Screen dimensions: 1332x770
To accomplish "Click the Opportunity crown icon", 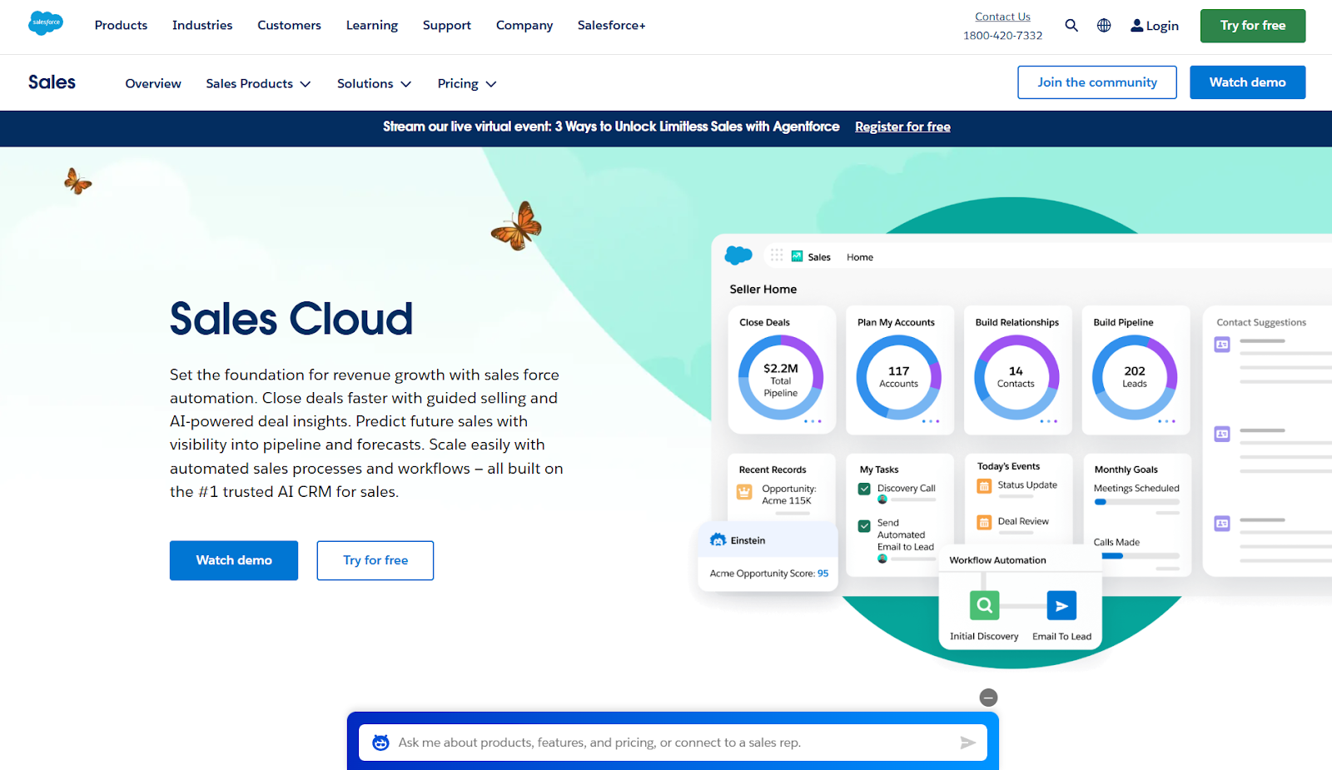I will click(x=744, y=492).
